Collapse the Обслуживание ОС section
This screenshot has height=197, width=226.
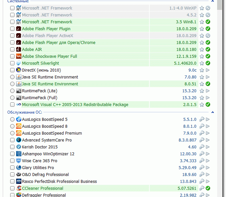click(213, 112)
